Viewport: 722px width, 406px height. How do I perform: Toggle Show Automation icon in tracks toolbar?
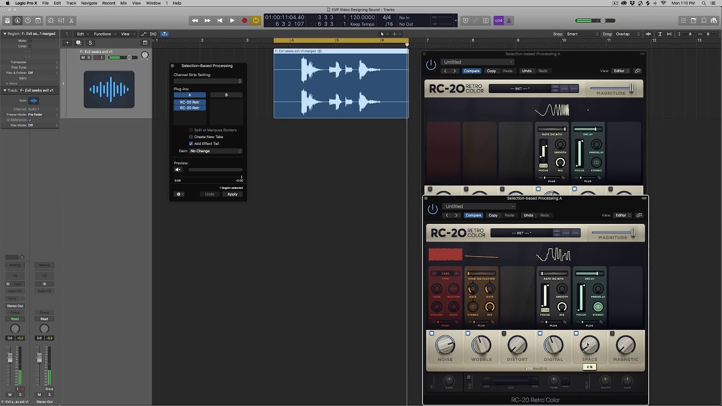click(145, 34)
